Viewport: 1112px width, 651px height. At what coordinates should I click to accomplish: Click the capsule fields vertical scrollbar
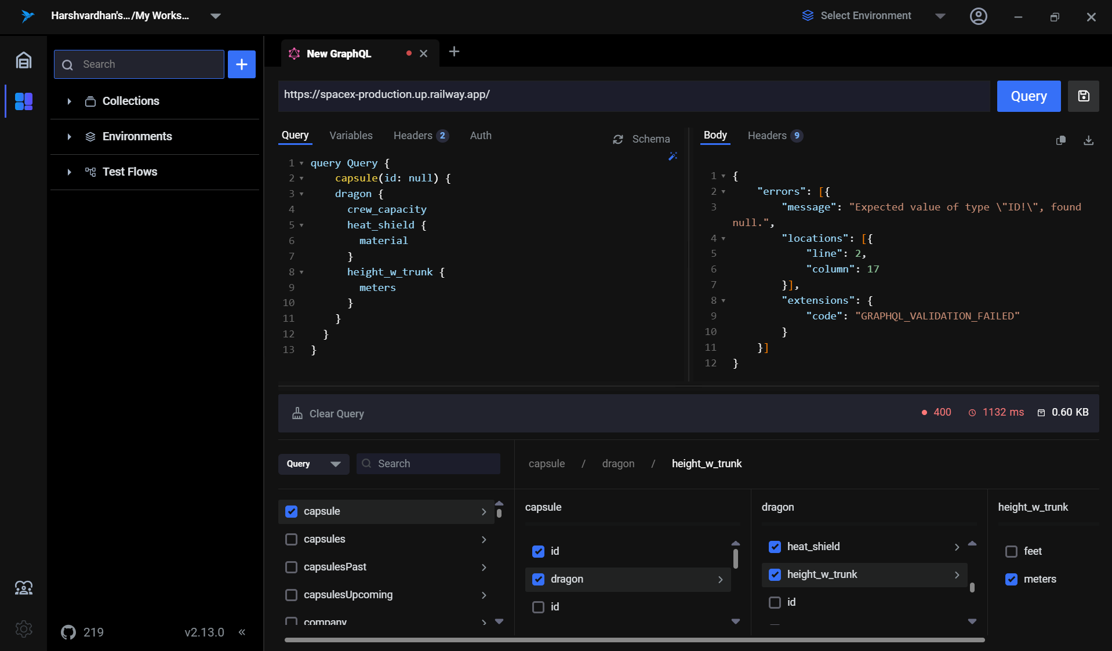point(735,558)
